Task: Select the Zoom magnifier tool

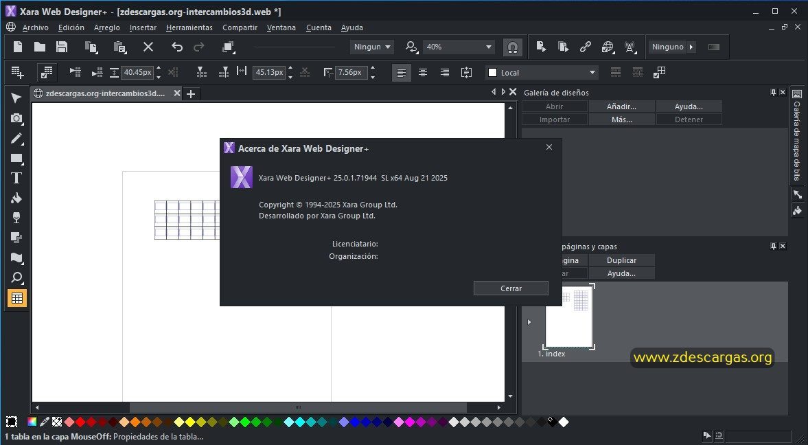Action: (x=16, y=278)
